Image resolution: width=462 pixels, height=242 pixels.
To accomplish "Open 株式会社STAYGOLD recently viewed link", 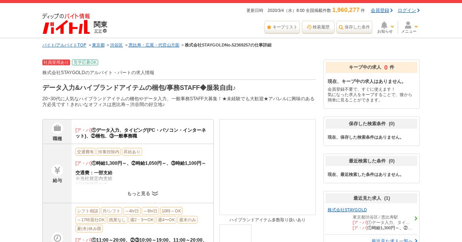I will [347, 210].
